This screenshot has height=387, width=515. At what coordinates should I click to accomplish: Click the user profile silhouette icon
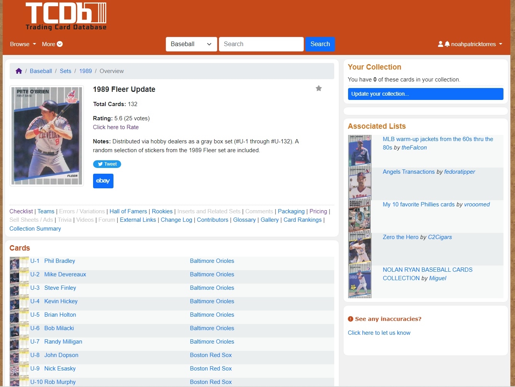(x=440, y=44)
